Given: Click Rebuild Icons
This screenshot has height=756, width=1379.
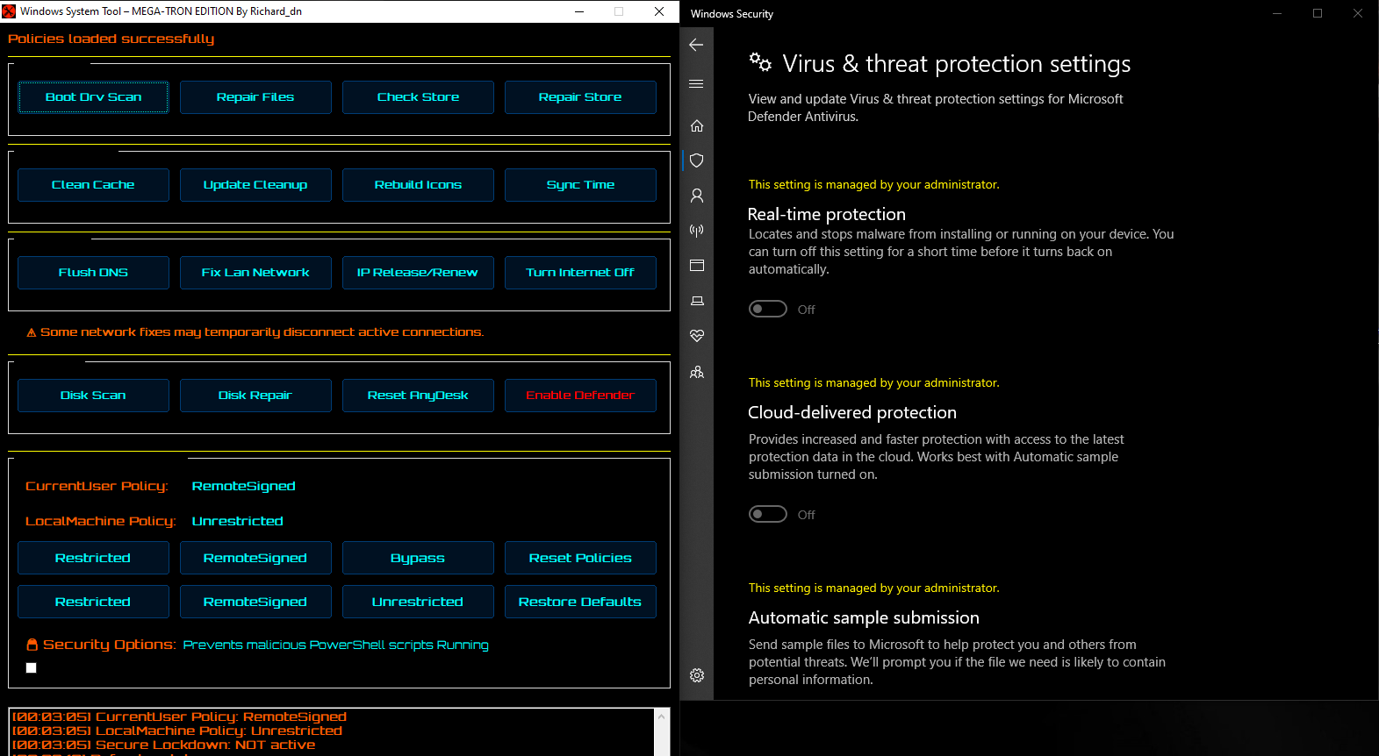Looking at the screenshot, I should pyautogui.click(x=418, y=185).
